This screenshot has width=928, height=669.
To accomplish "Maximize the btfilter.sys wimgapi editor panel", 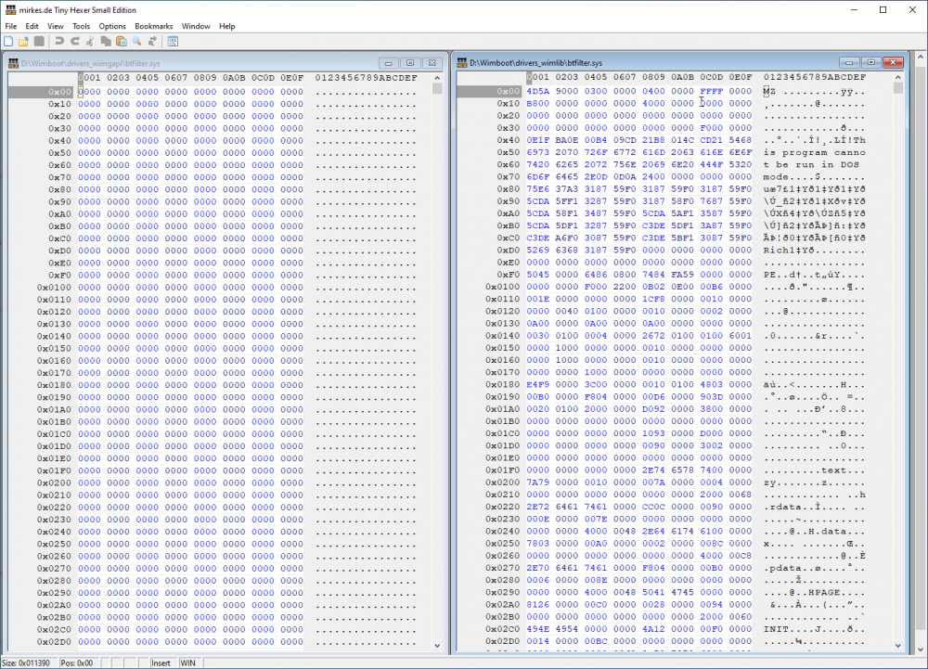I will 409,62.
